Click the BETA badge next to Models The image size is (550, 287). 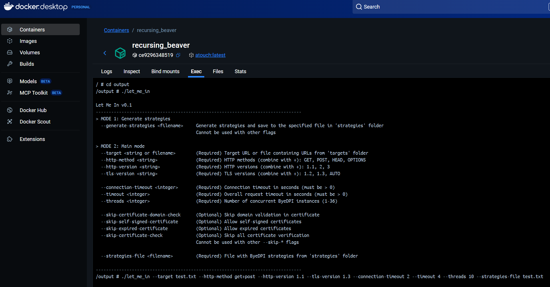coord(45,81)
